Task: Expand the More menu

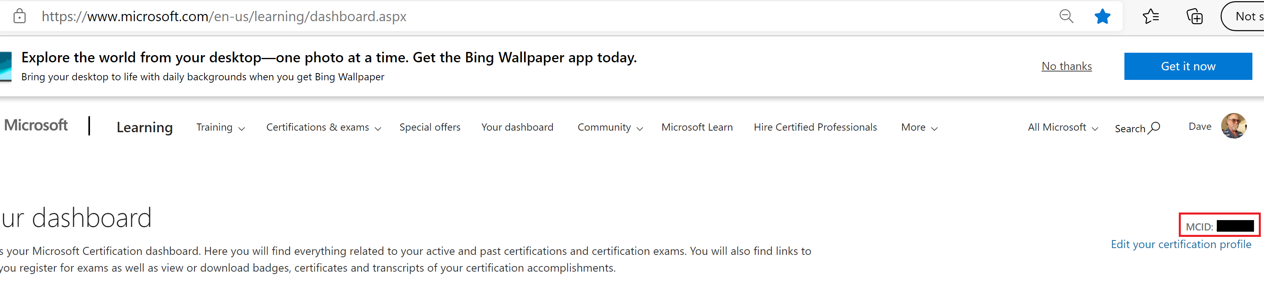Action: [x=919, y=127]
